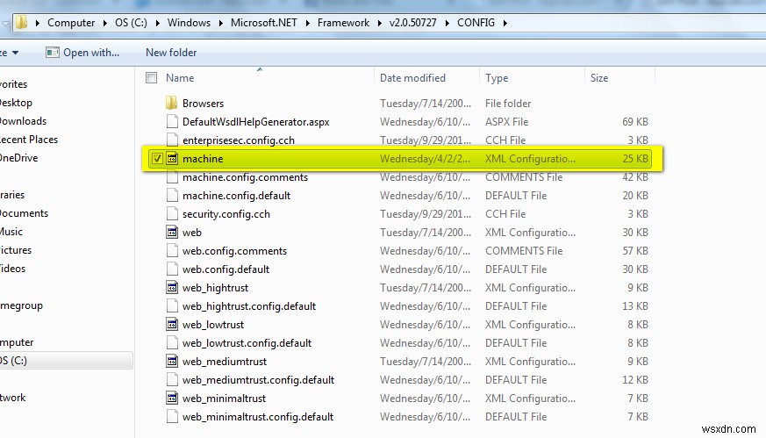The image size is (766, 438).
Task: Select the web_lowtrust.config.default file icon
Action: tap(172, 343)
